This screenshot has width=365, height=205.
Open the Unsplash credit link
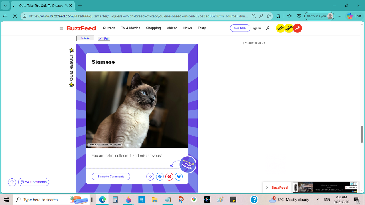pos(117,145)
